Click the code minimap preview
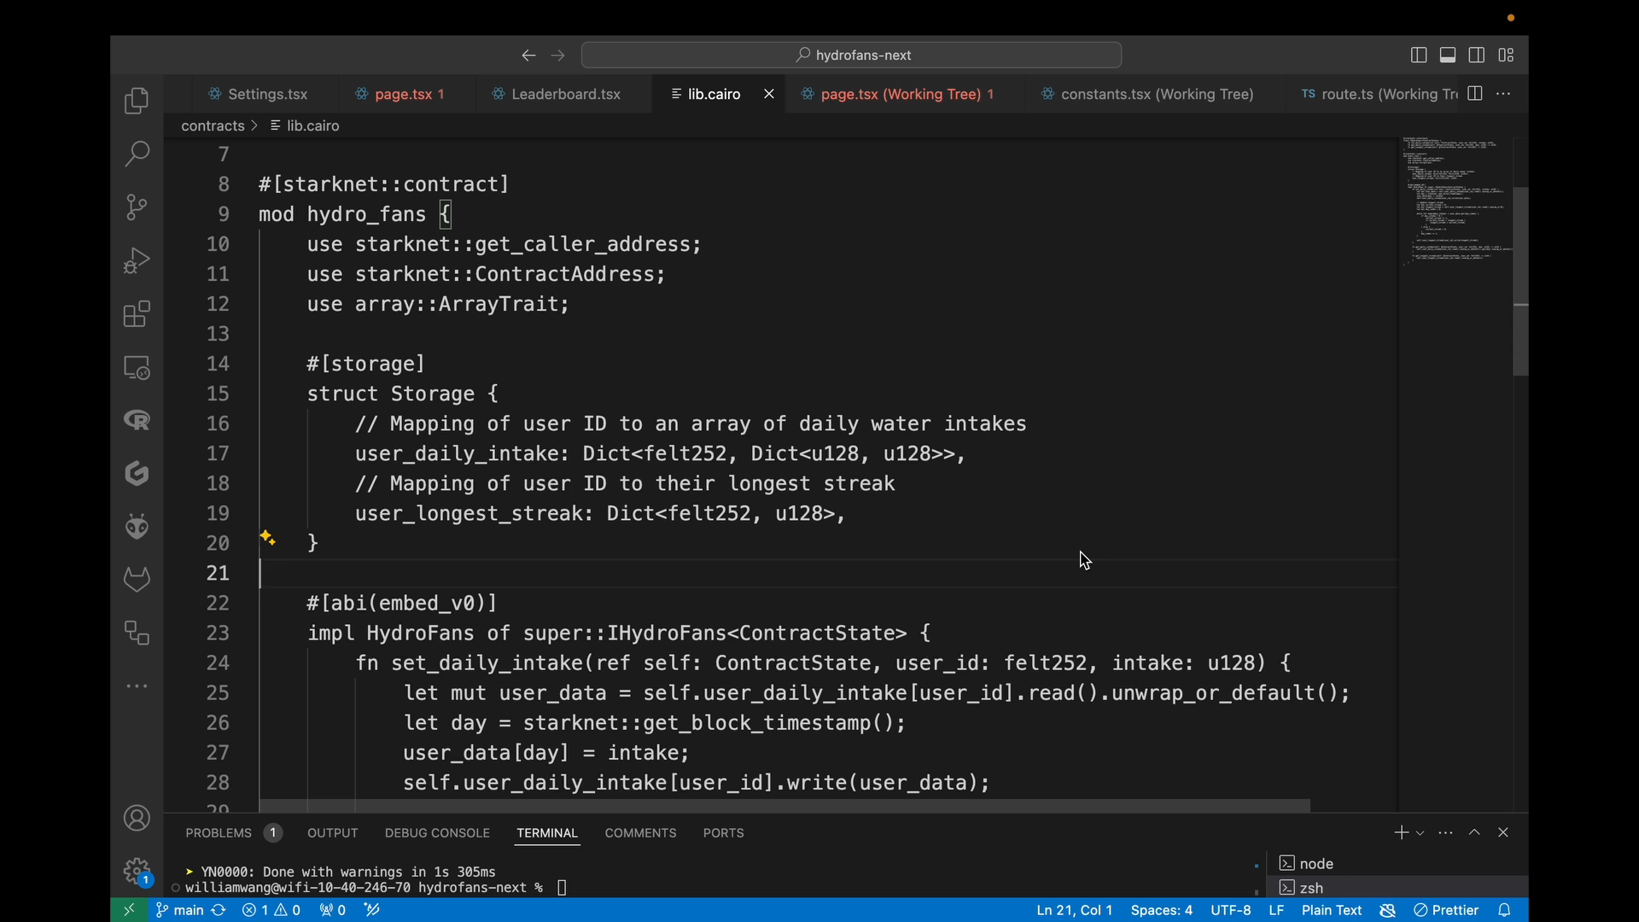 click(x=1456, y=201)
